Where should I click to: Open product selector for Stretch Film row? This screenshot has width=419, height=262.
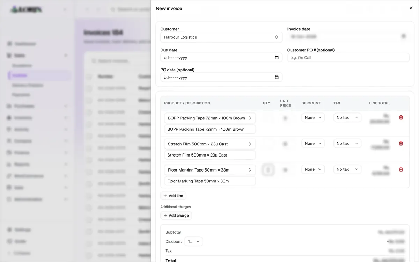(x=210, y=144)
